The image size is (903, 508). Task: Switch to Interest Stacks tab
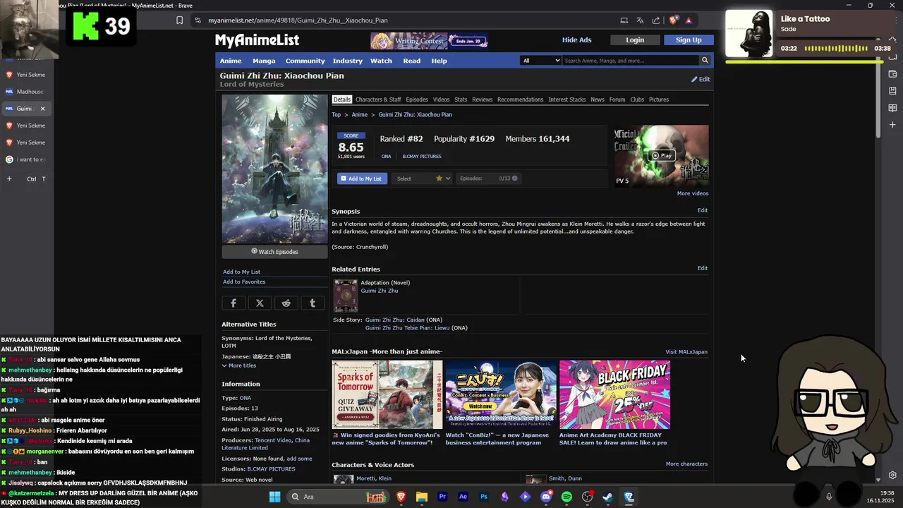[567, 99]
